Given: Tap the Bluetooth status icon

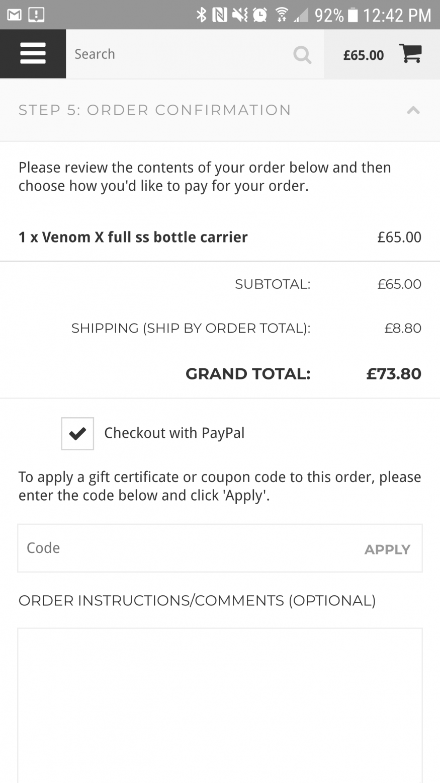Looking at the screenshot, I should tap(201, 15).
